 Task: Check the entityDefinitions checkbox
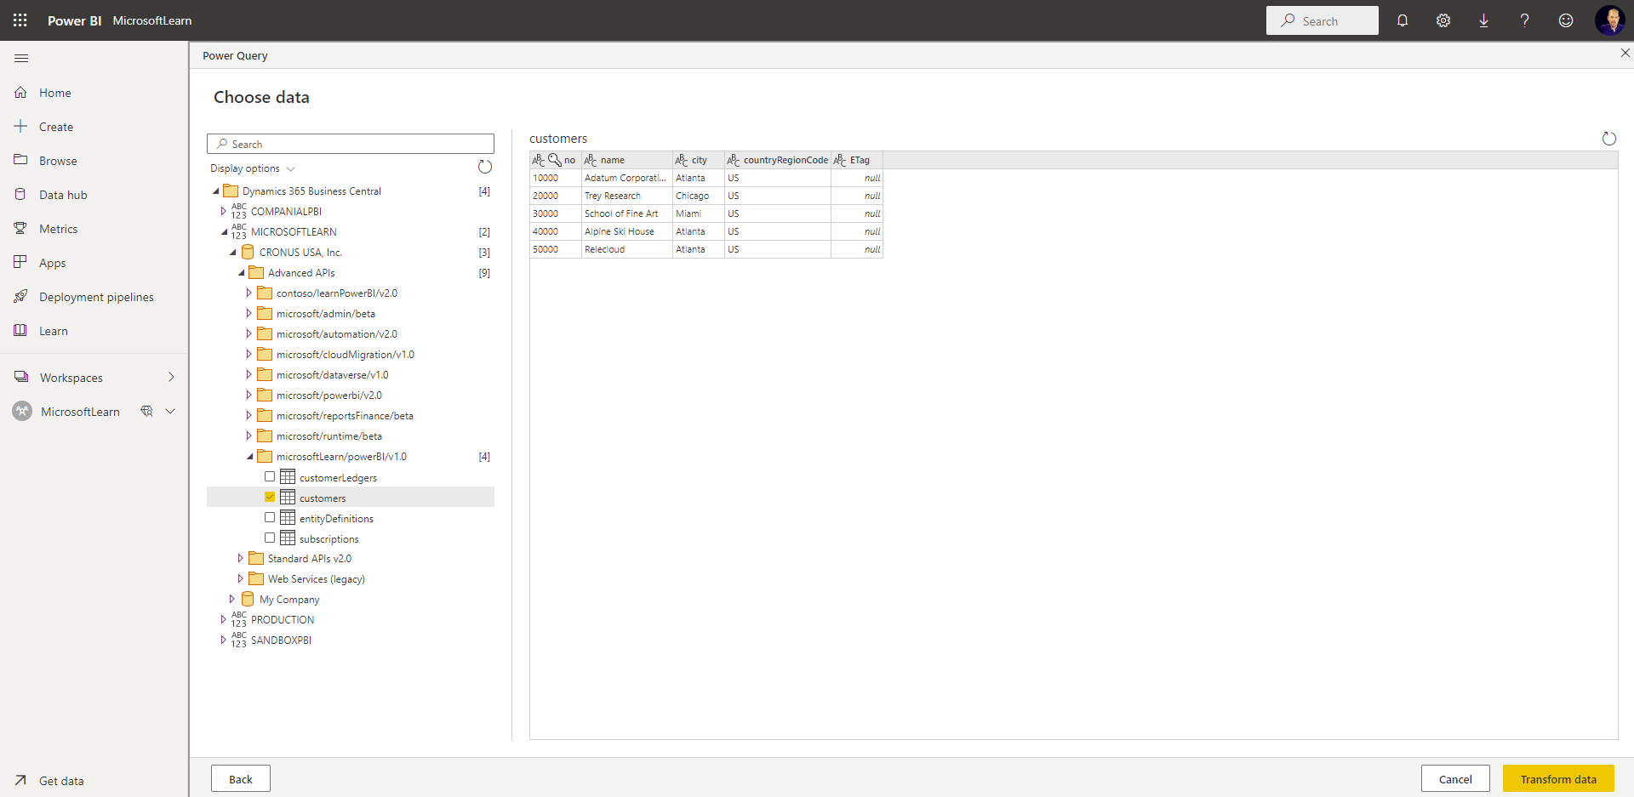270,517
